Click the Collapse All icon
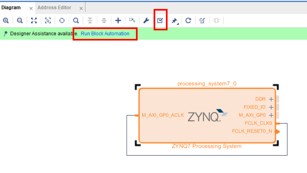 coord(90,20)
